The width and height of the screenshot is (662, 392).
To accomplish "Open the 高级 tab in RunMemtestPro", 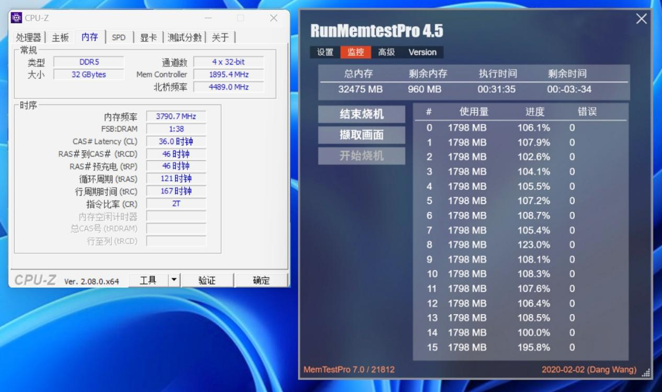I will point(386,52).
